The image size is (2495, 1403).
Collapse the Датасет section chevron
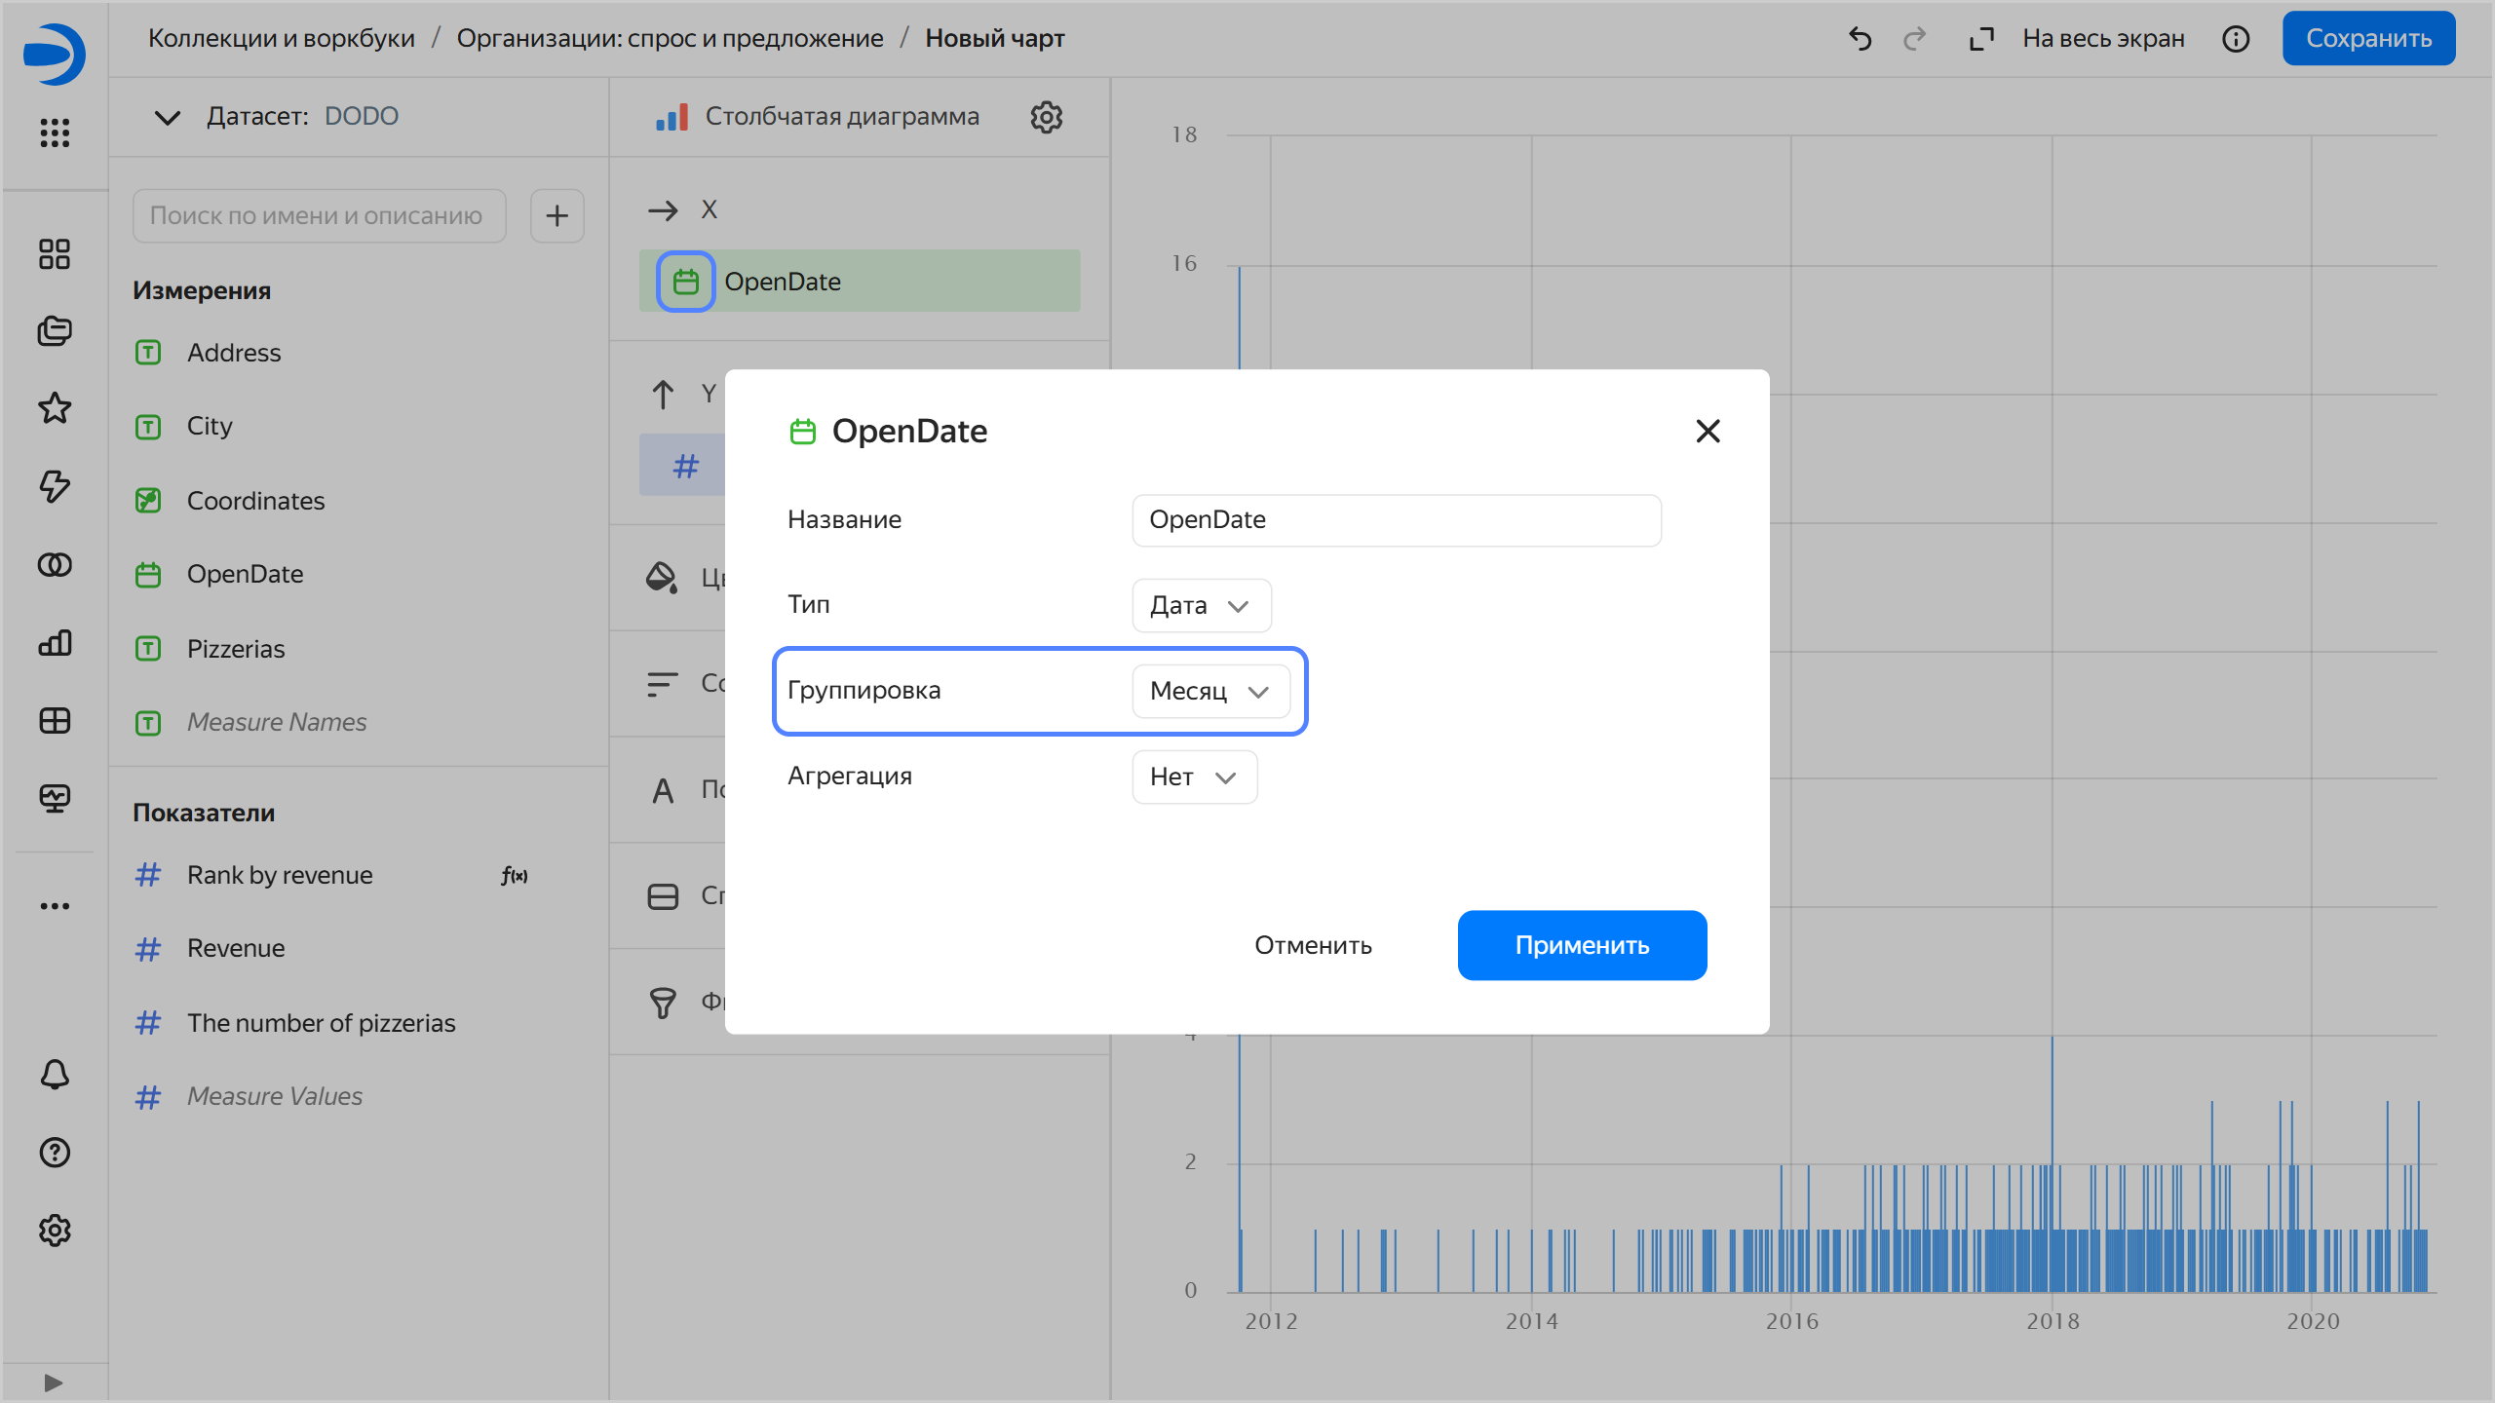point(168,117)
